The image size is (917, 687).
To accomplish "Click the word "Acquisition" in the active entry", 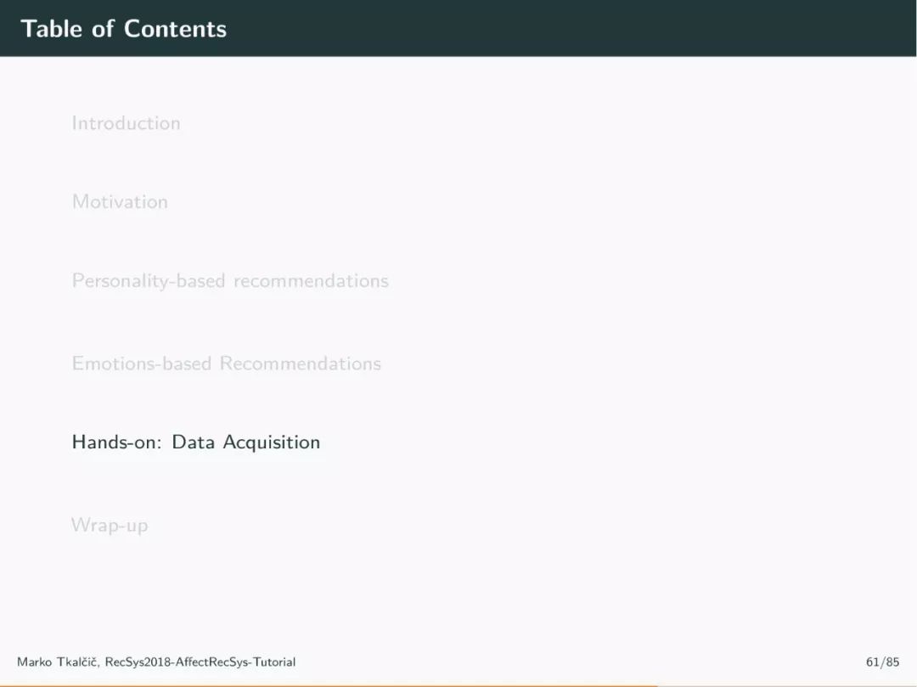I will pos(272,442).
